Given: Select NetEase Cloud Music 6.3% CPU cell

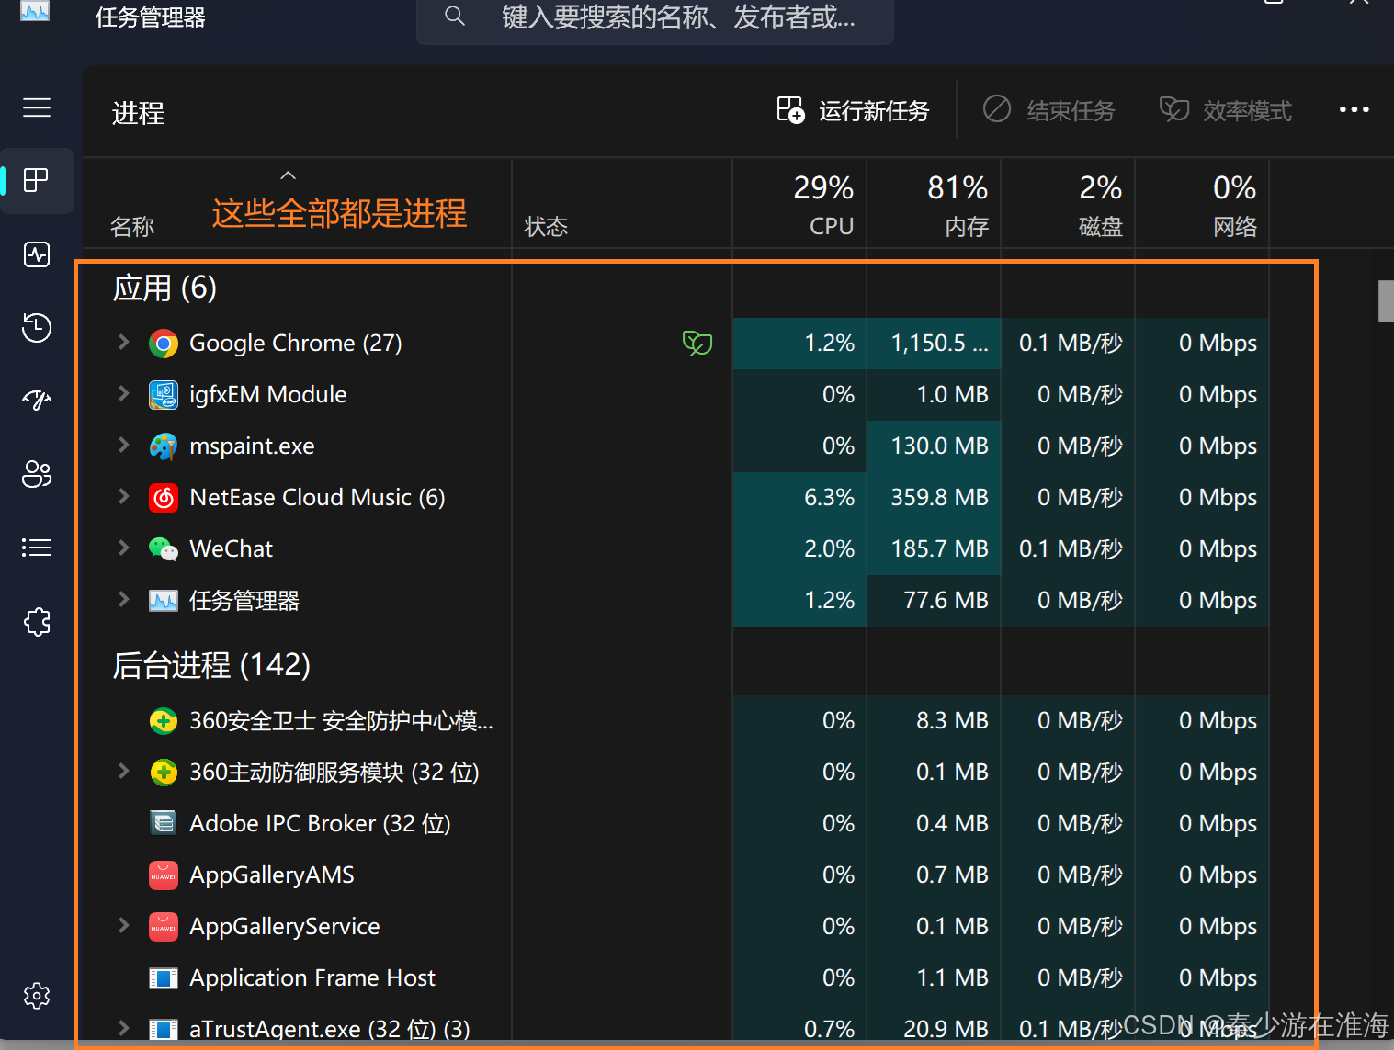Looking at the screenshot, I should (x=799, y=498).
